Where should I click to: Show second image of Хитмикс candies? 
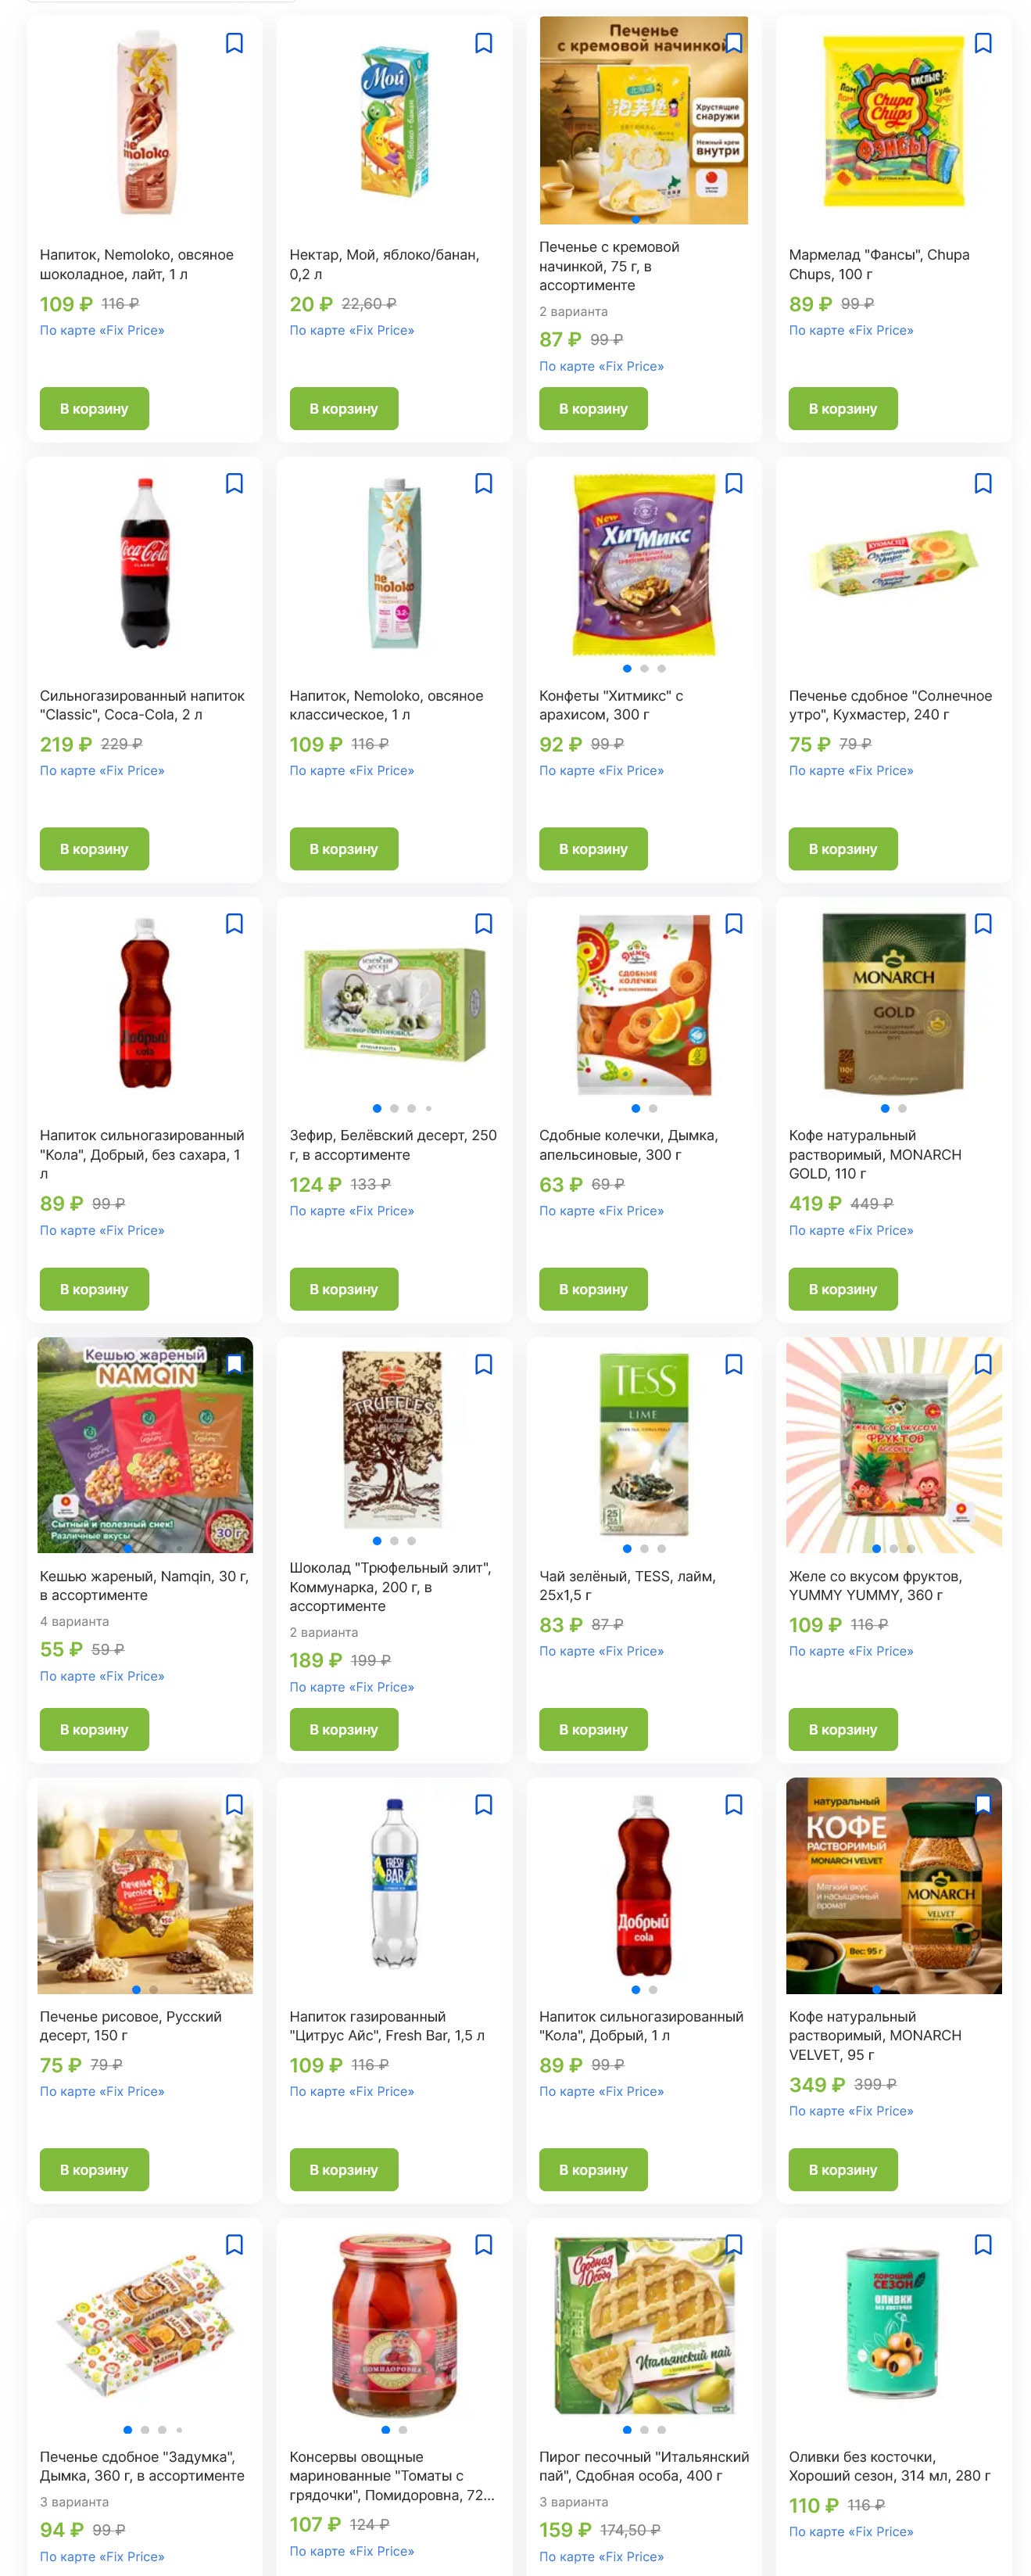644,668
